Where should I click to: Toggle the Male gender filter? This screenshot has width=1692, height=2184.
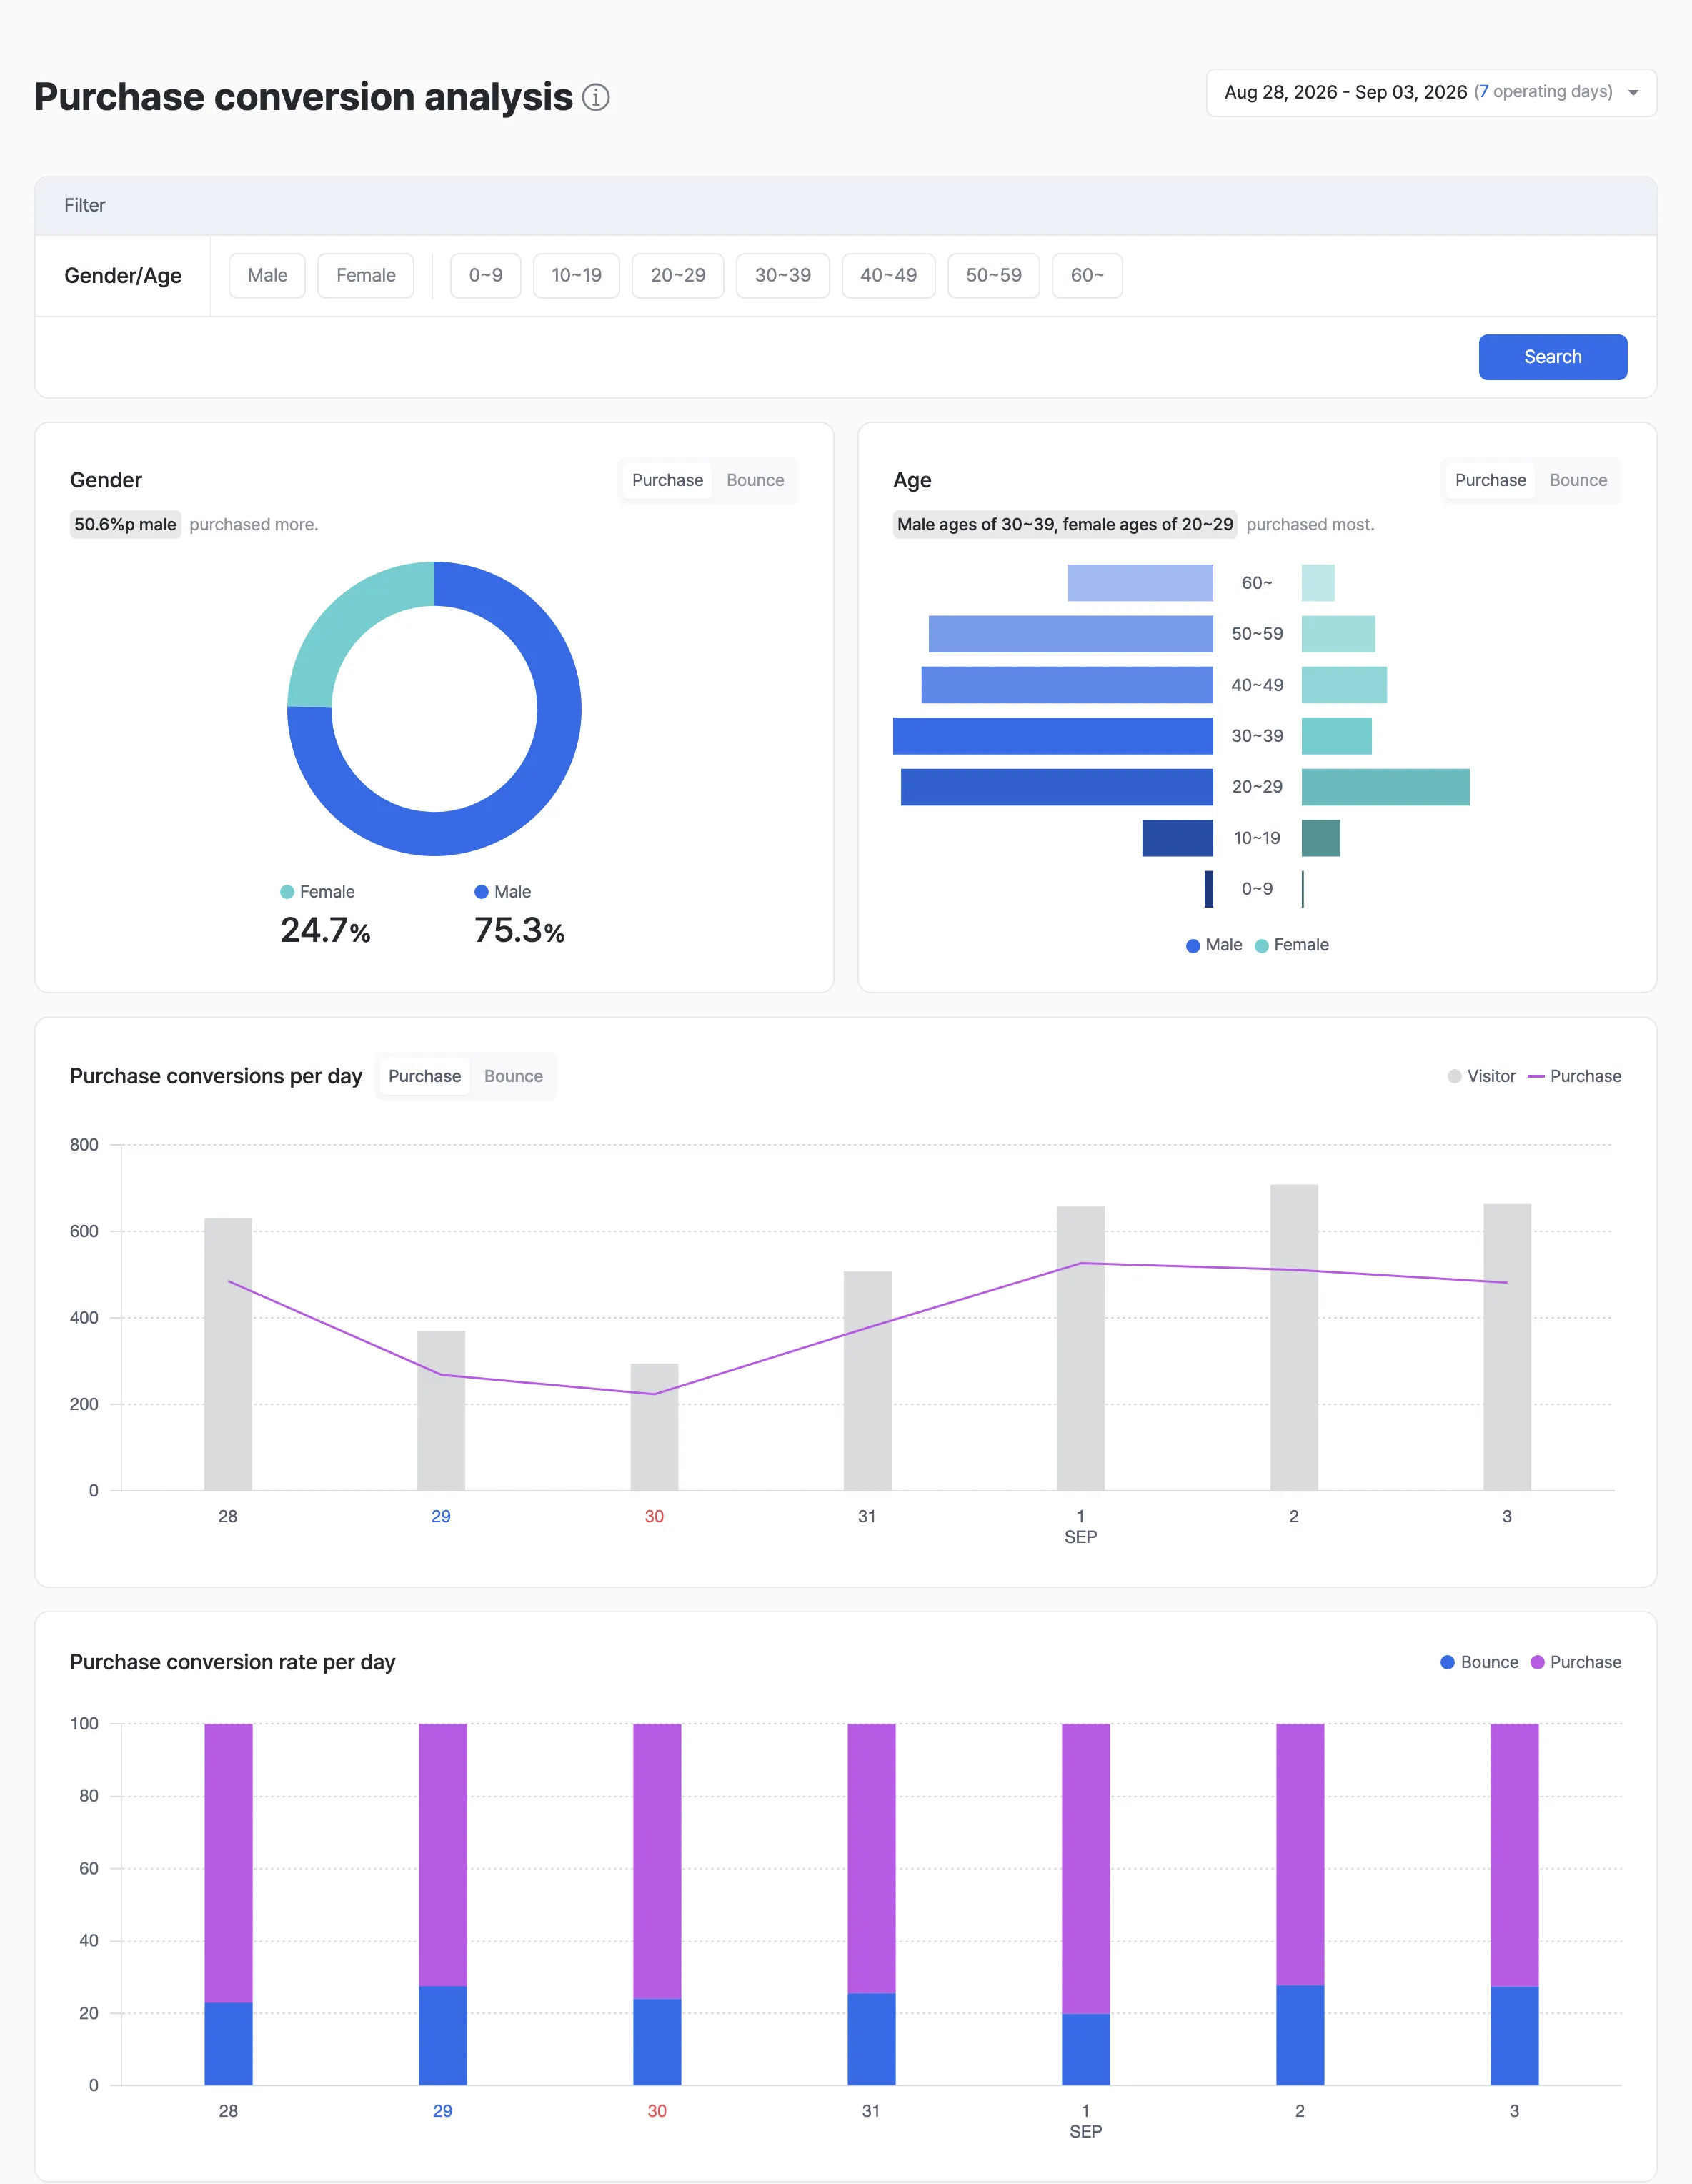point(267,275)
